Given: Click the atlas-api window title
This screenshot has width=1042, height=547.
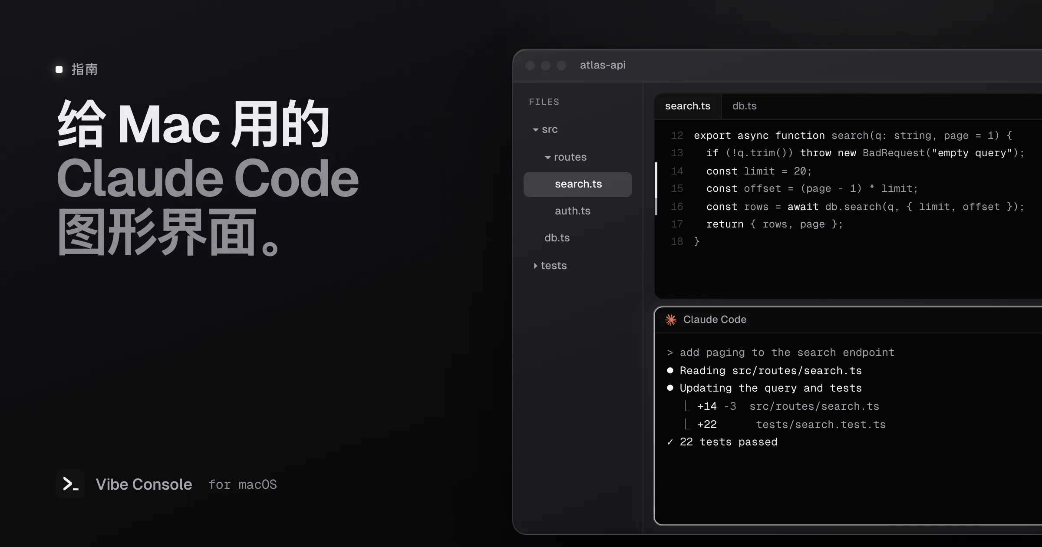Looking at the screenshot, I should click(x=603, y=65).
